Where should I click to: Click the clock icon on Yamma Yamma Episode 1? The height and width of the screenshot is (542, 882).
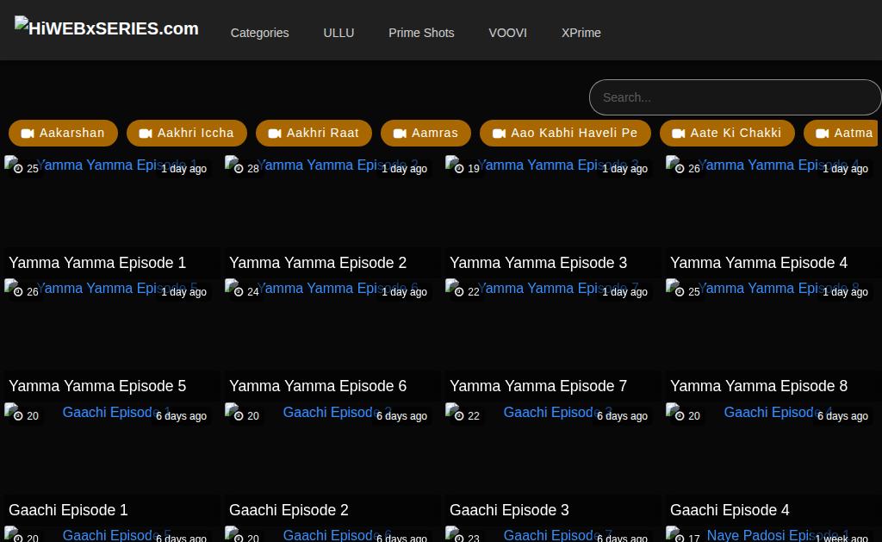tap(18, 169)
